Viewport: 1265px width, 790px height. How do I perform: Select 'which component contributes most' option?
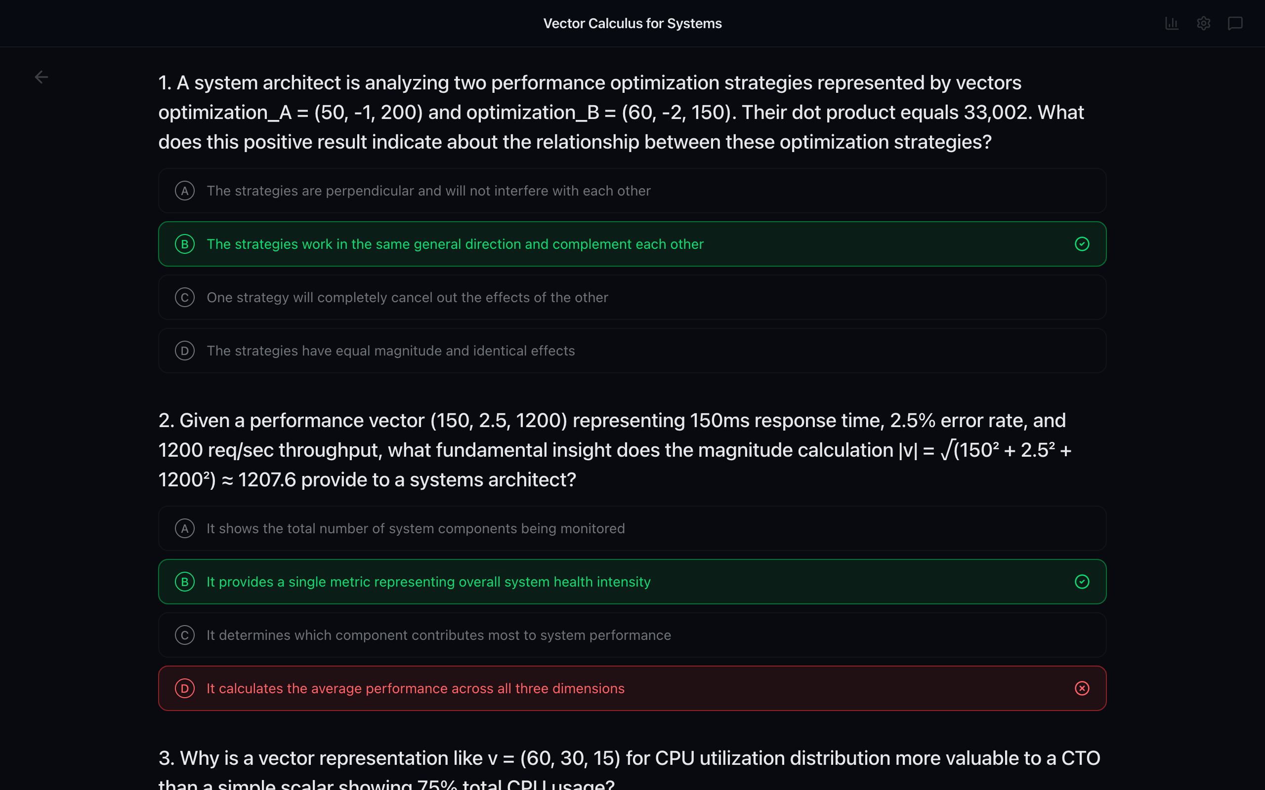coord(439,635)
